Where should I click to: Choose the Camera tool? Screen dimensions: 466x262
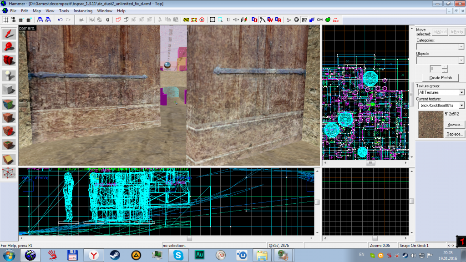pos(9,60)
